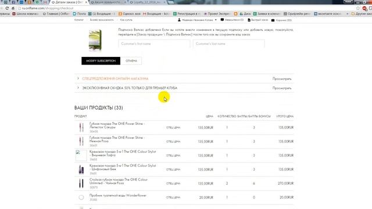Open the 'Каталог' site menu
This screenshot has width=372, height=209.
(x=79, y=20)
